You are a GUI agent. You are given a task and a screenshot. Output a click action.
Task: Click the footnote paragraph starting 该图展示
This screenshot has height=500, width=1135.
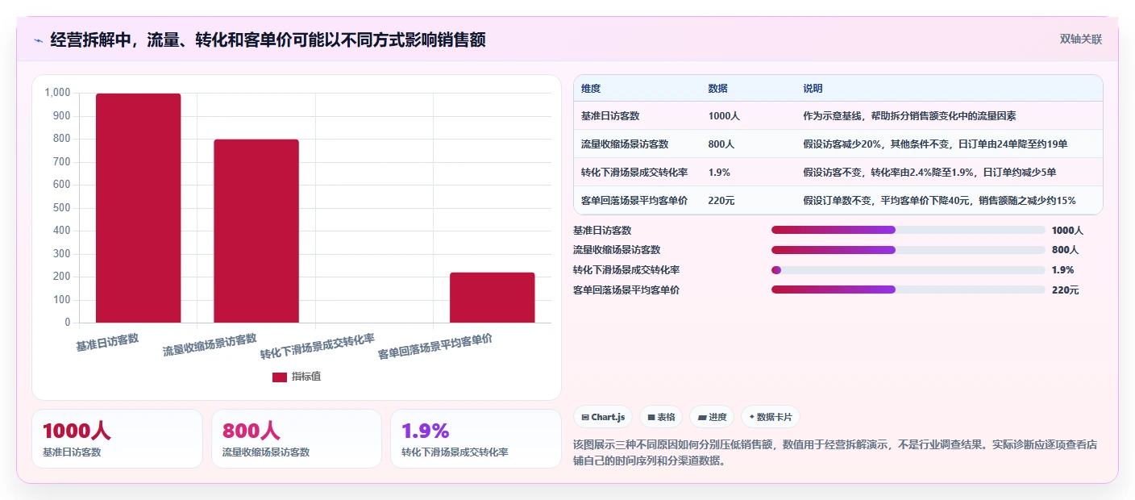click(x=835, y=453)
